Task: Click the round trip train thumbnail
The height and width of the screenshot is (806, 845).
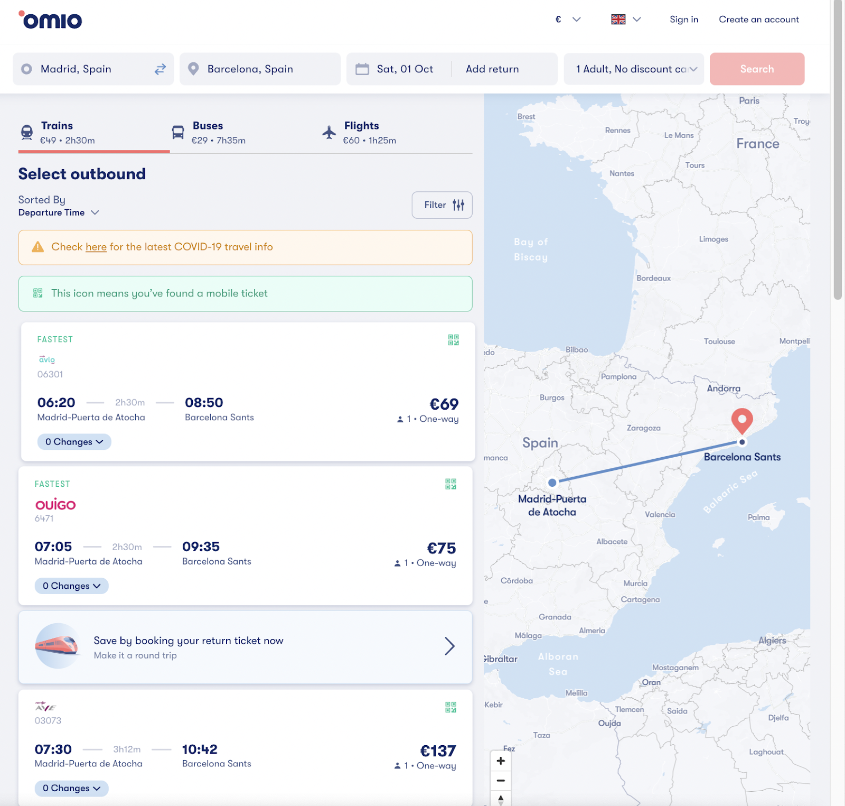Action: [x=58, y=646]
